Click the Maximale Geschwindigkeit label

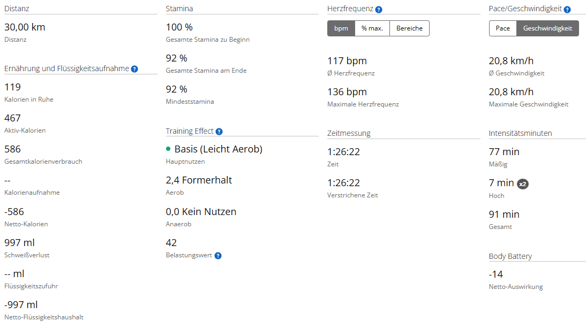pos(529,104)
